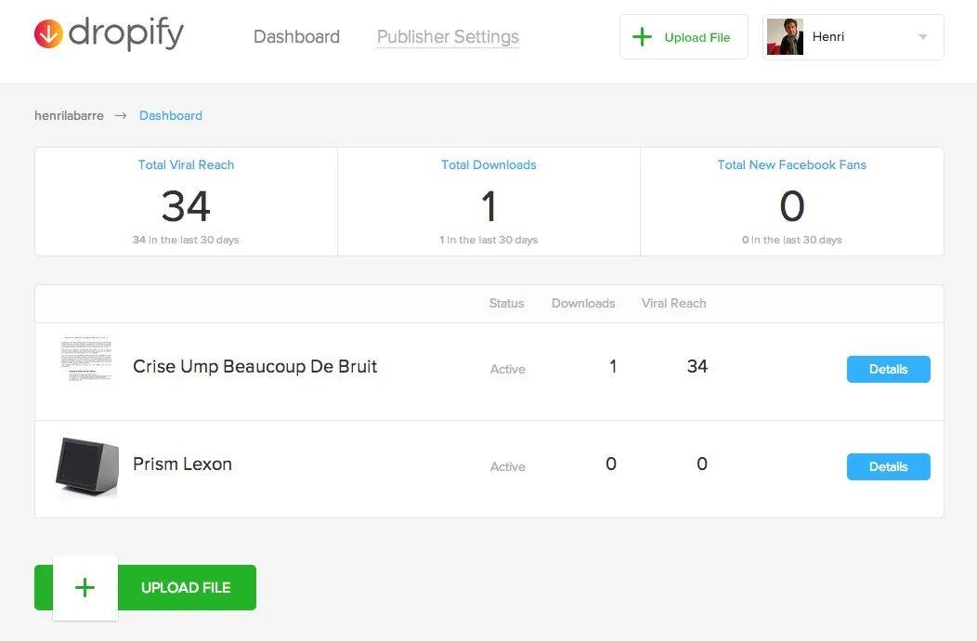Click the green plus icon in header Upload File
The height and width of the screenshot is (641, 977).
tap(642, 37)
